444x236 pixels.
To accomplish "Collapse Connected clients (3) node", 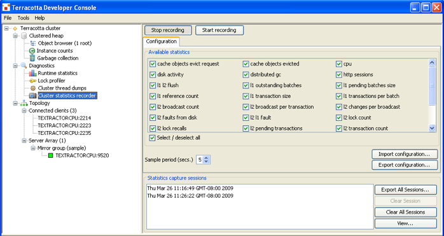I will (24, 111).
